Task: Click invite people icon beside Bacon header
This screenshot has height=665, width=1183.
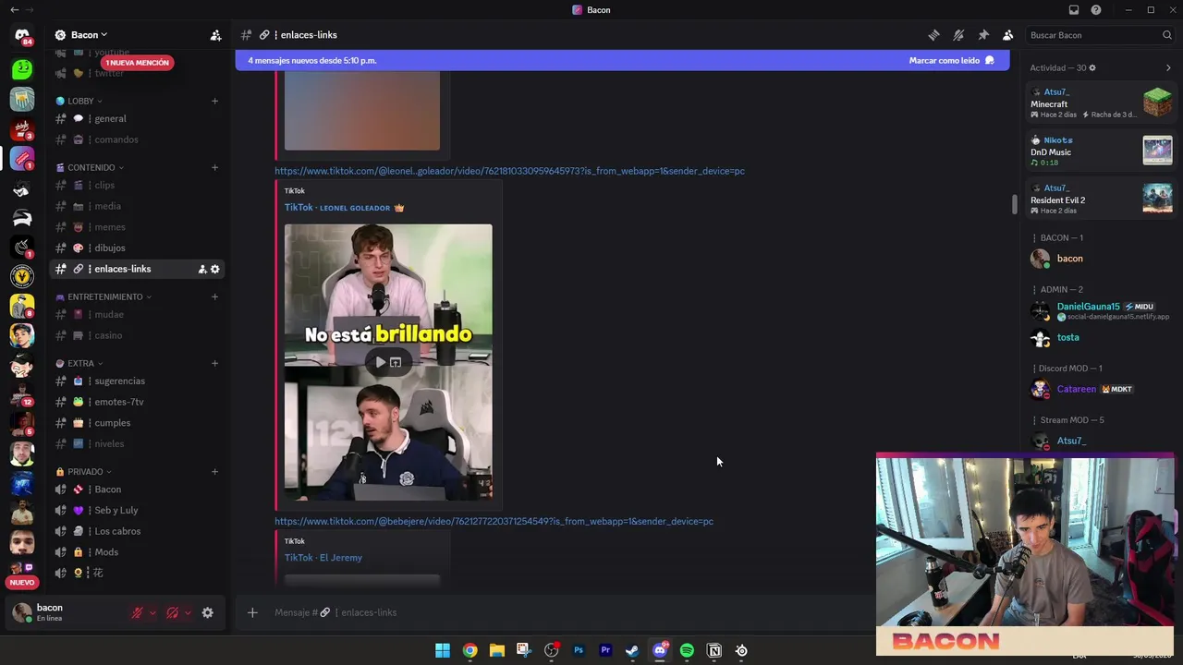Action: (x=215, y=35)
